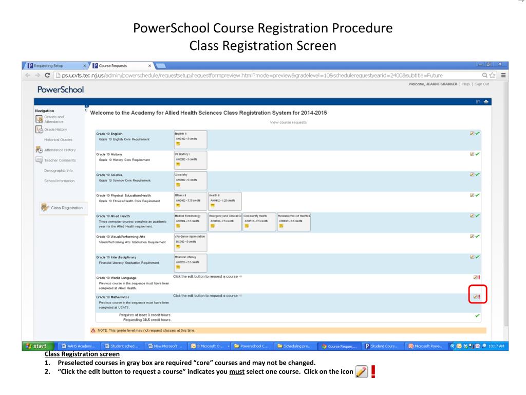526x395 pixels.
Task: Open the Windows start button
Action: 38,346
